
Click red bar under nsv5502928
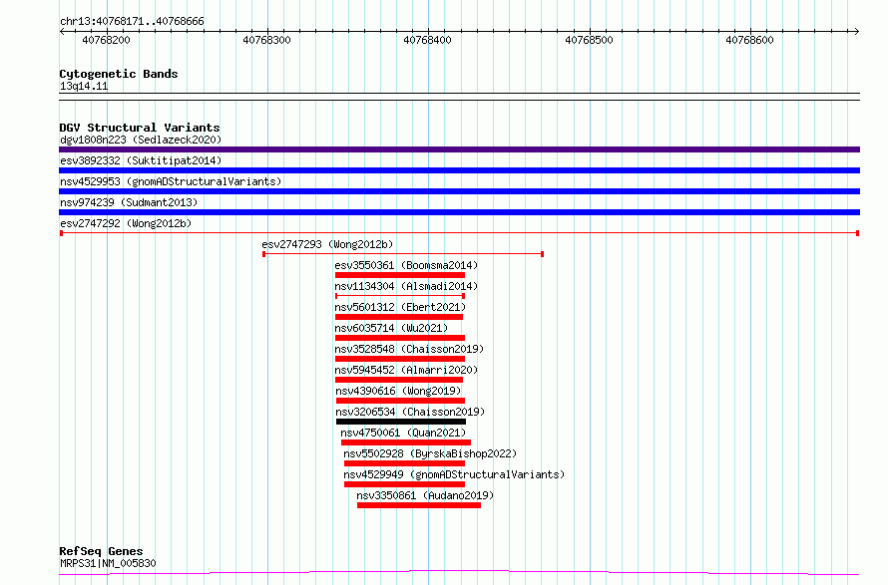(x=404, y=463)
